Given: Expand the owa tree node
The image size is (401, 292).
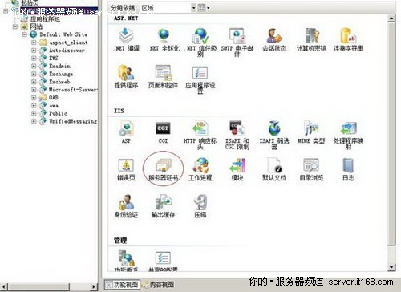Looking at the screenshot, I should (34, 105).
